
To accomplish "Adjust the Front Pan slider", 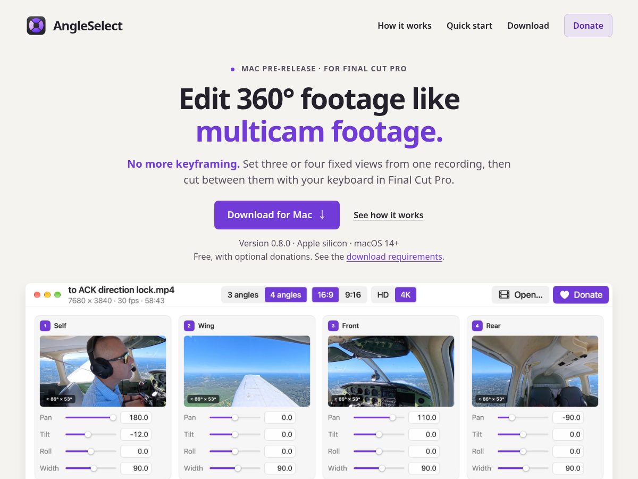I will pyautogui.click(x=379, y=418).
